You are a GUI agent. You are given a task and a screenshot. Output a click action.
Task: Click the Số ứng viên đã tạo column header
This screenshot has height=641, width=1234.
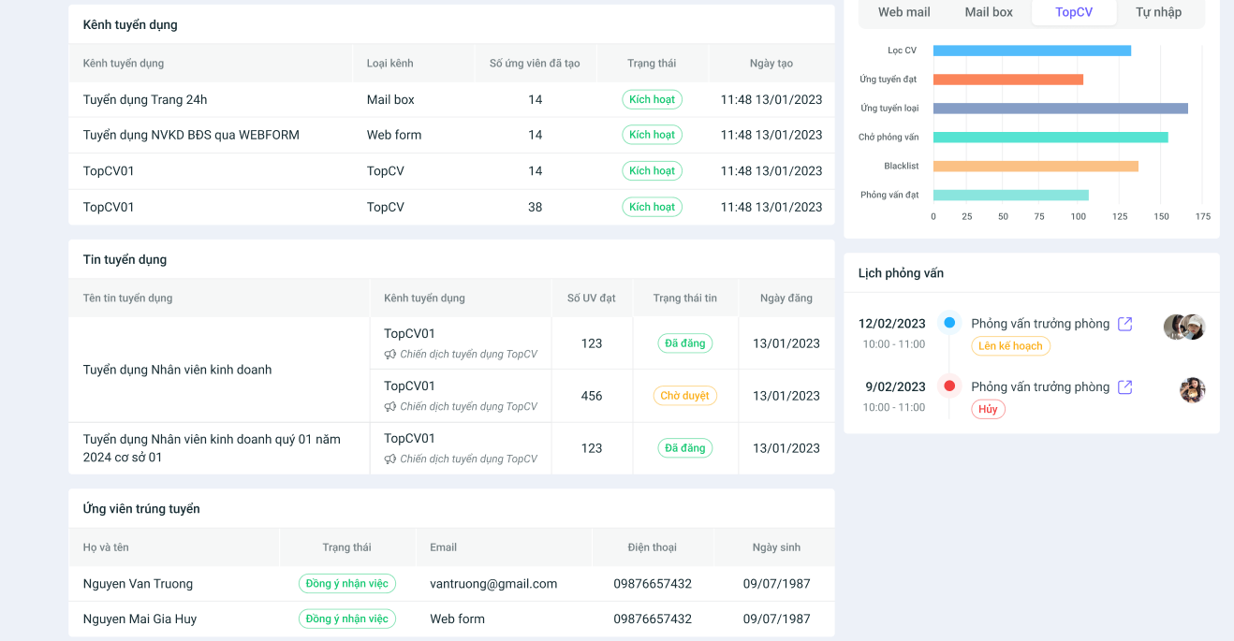(535, 64)
